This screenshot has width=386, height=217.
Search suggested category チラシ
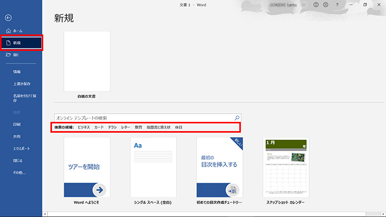[x=112, y=127]
